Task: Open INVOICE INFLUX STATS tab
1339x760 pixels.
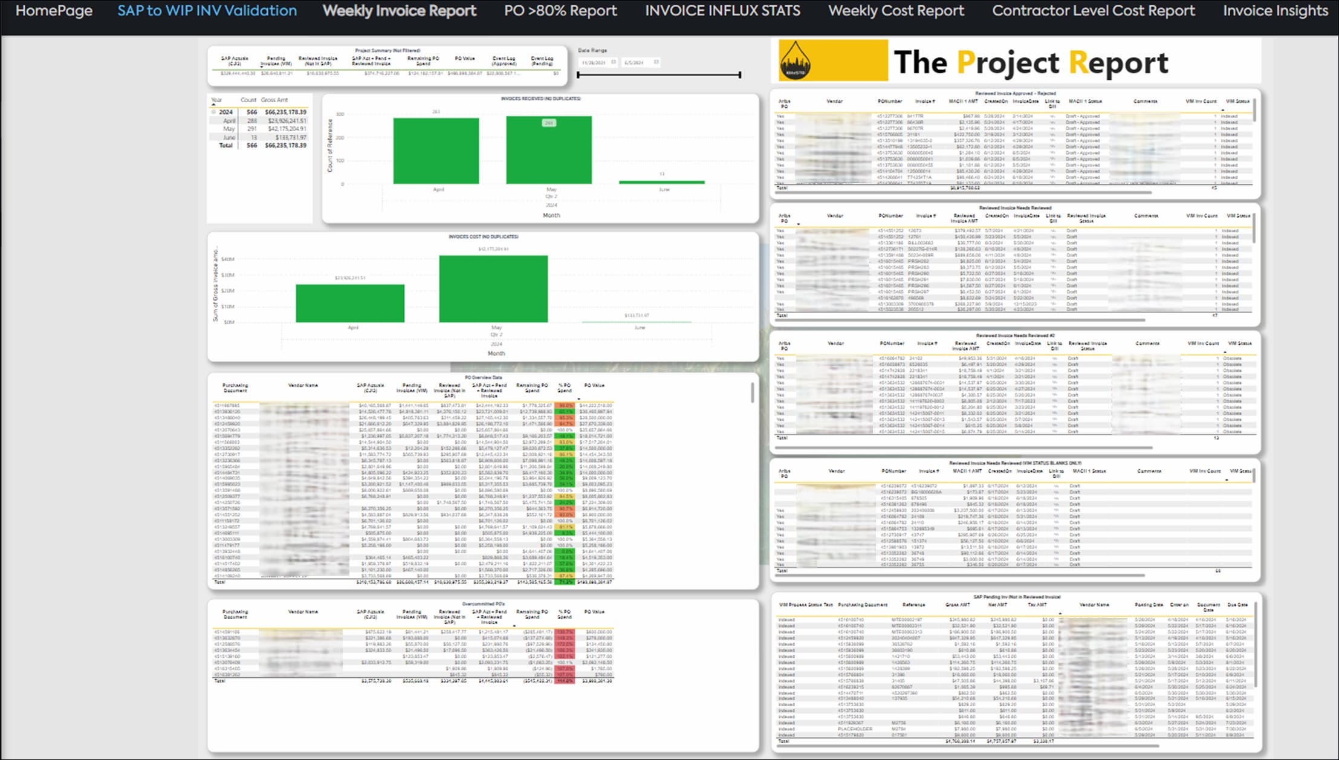Action: point(722,11)
